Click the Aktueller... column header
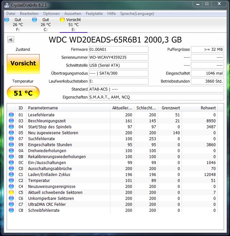Viewport: 230px width, 236px height. (x=122, y=108)
